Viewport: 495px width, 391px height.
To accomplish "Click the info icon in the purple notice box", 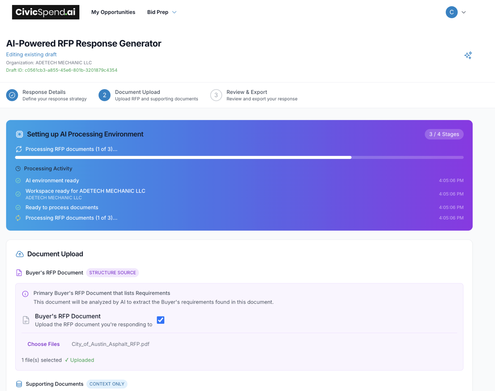I will coord(25,294).
